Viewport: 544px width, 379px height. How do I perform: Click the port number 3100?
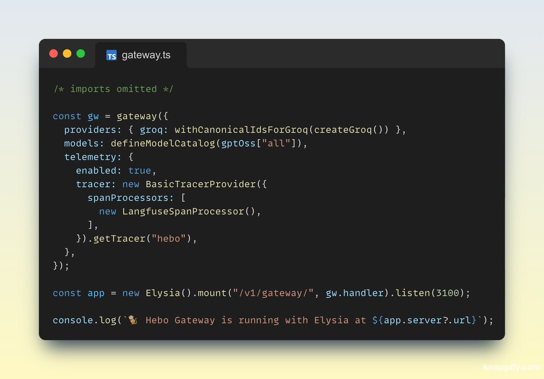coord(447,293)
